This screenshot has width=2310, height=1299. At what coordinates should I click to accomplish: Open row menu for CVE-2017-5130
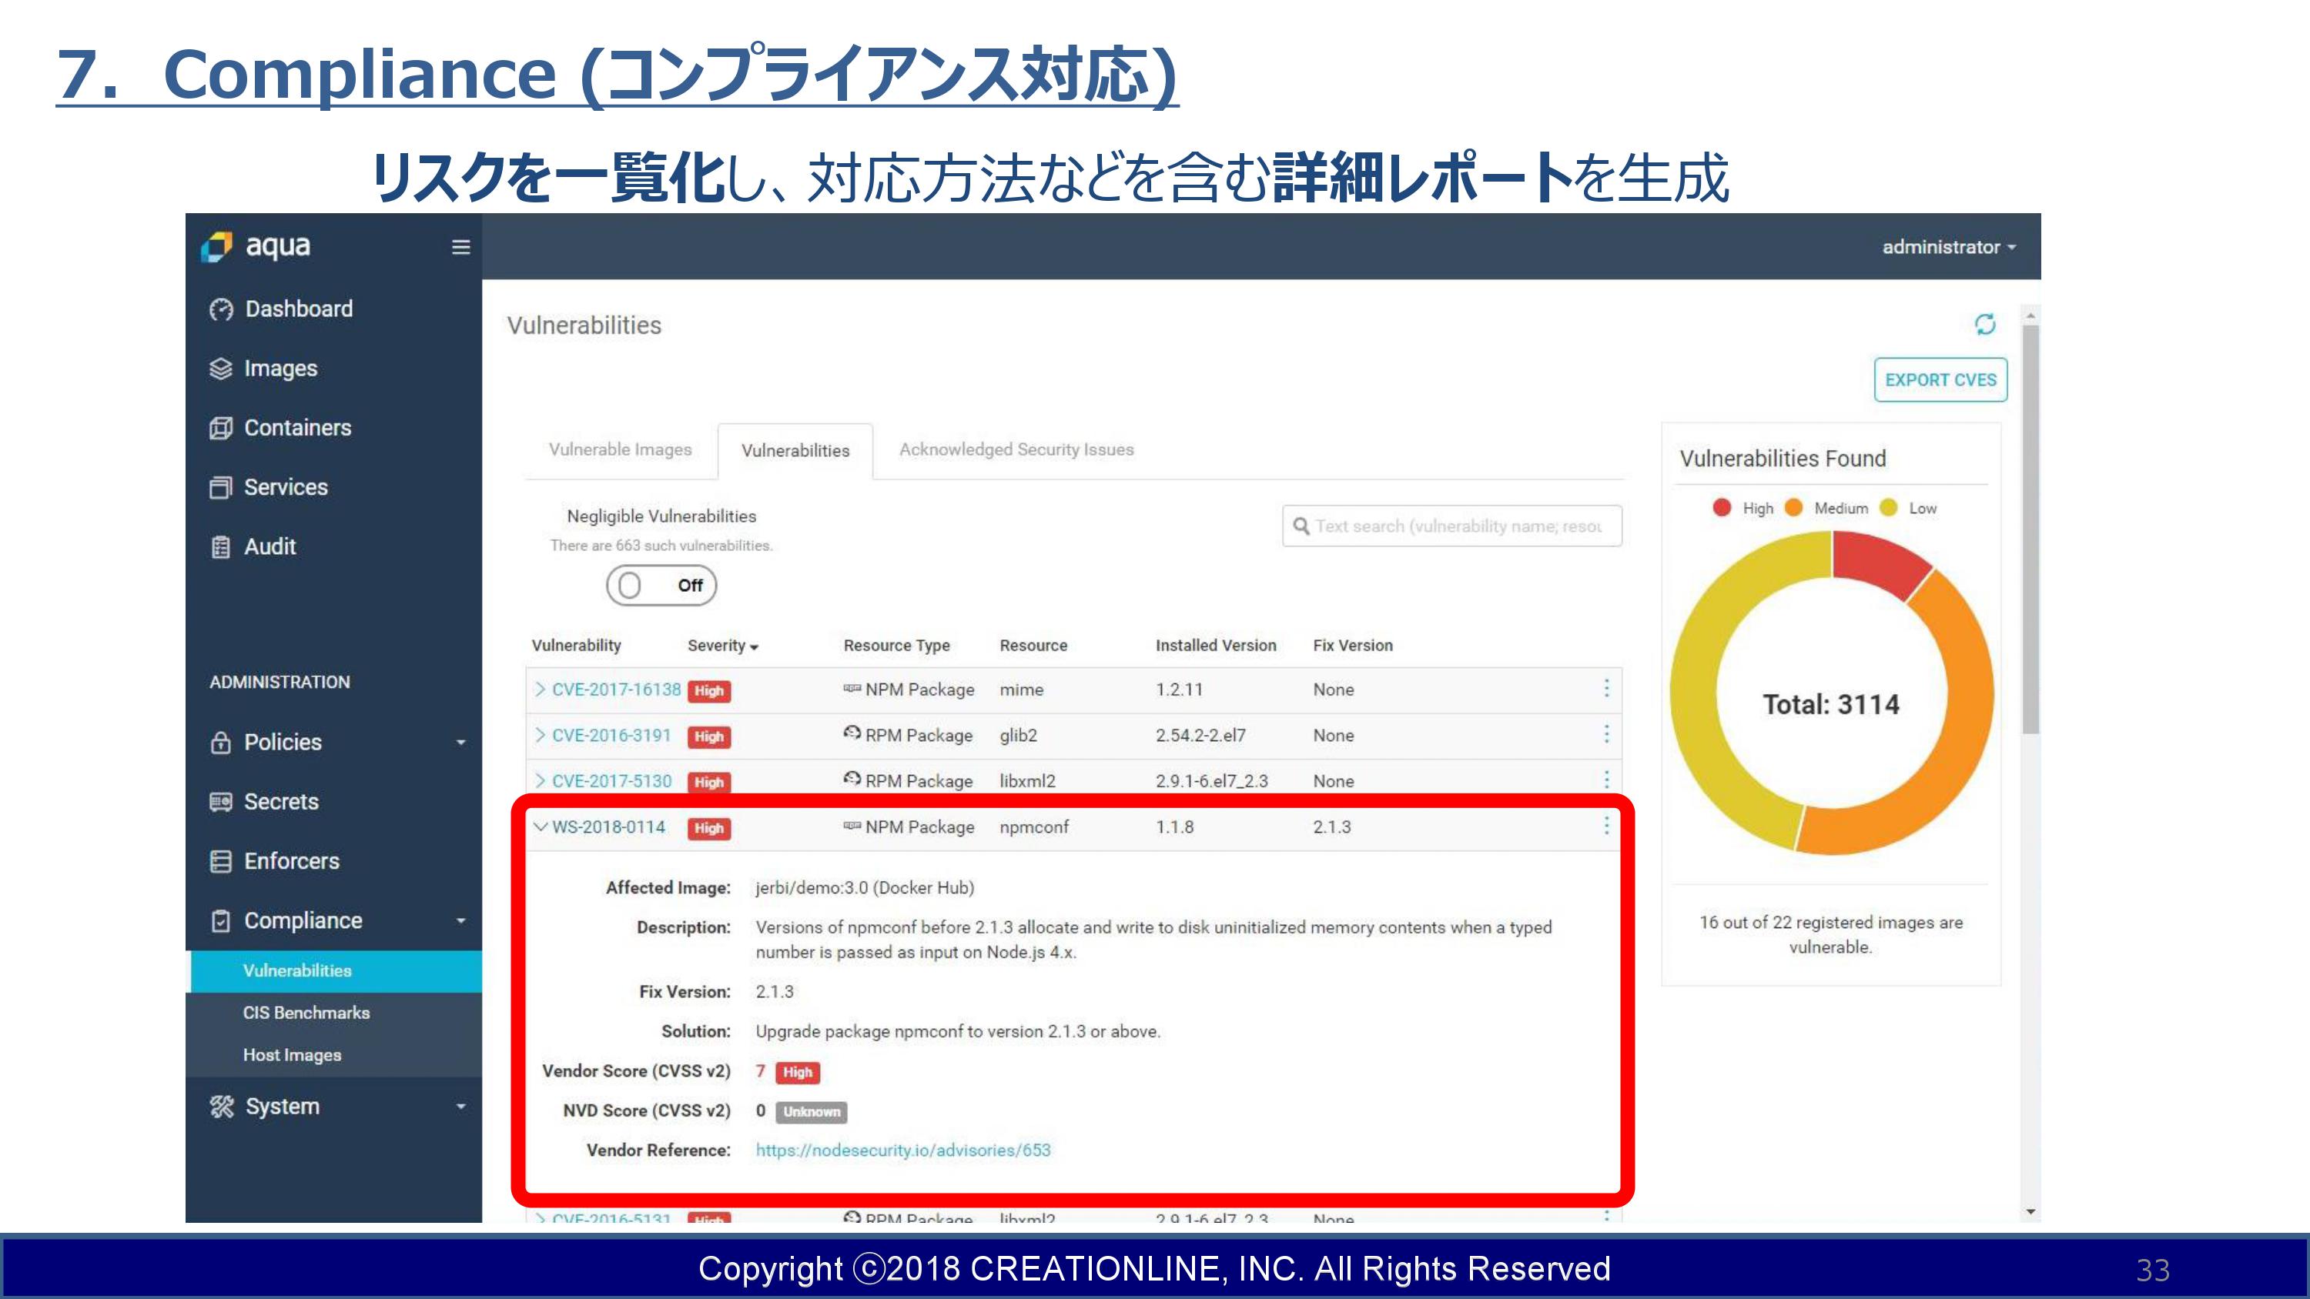pyautogui.click(x=1606, y=779)
